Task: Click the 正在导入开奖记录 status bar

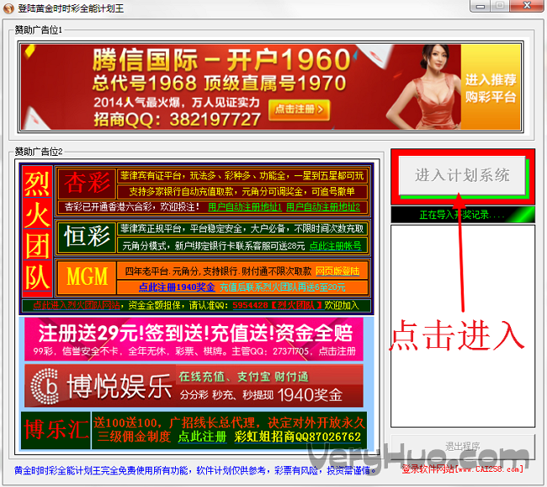Action: 463,215
